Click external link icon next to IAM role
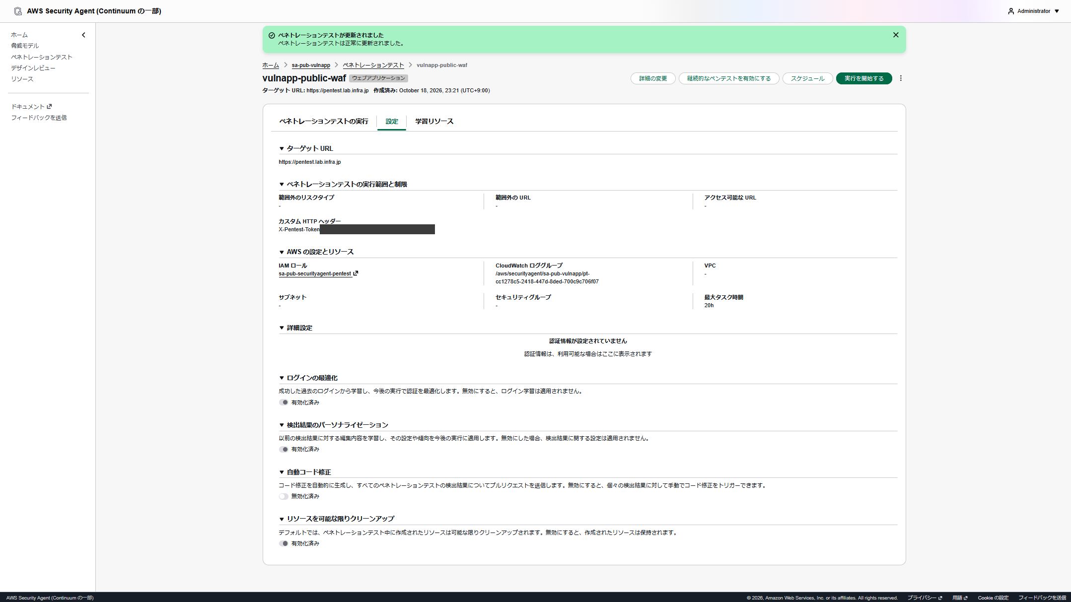1071x602 pixels. click(x=356, y=273)
